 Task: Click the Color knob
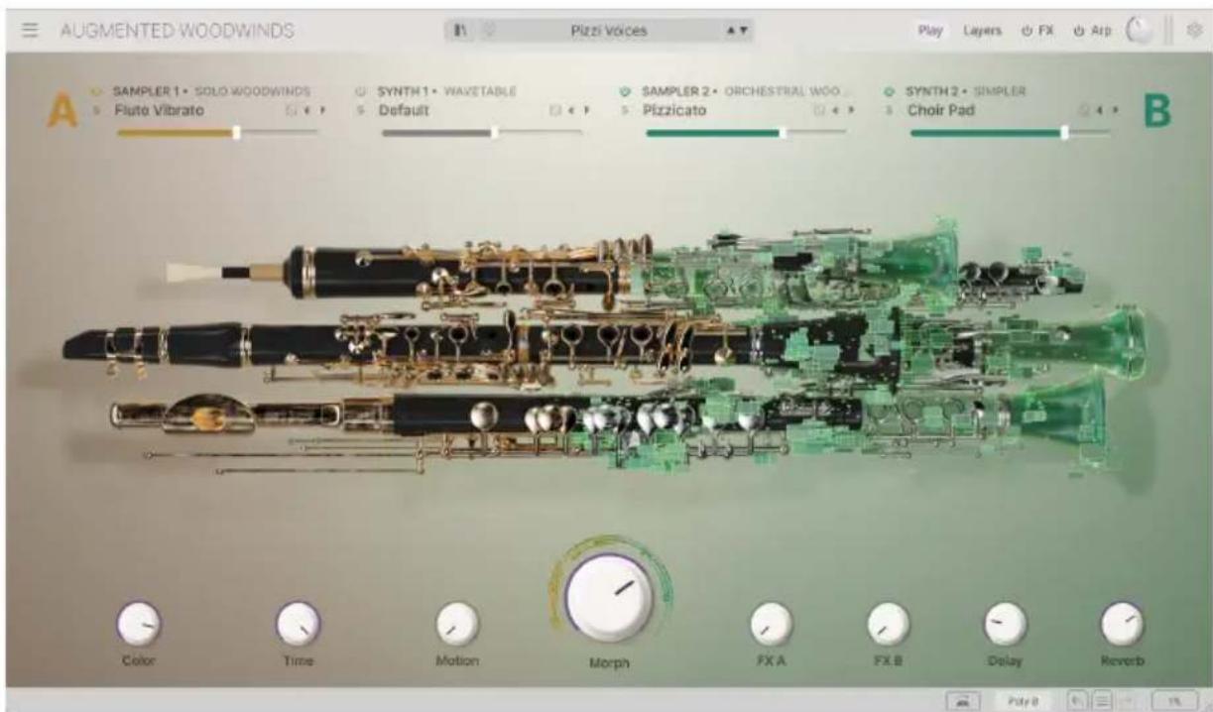point(138,624)
